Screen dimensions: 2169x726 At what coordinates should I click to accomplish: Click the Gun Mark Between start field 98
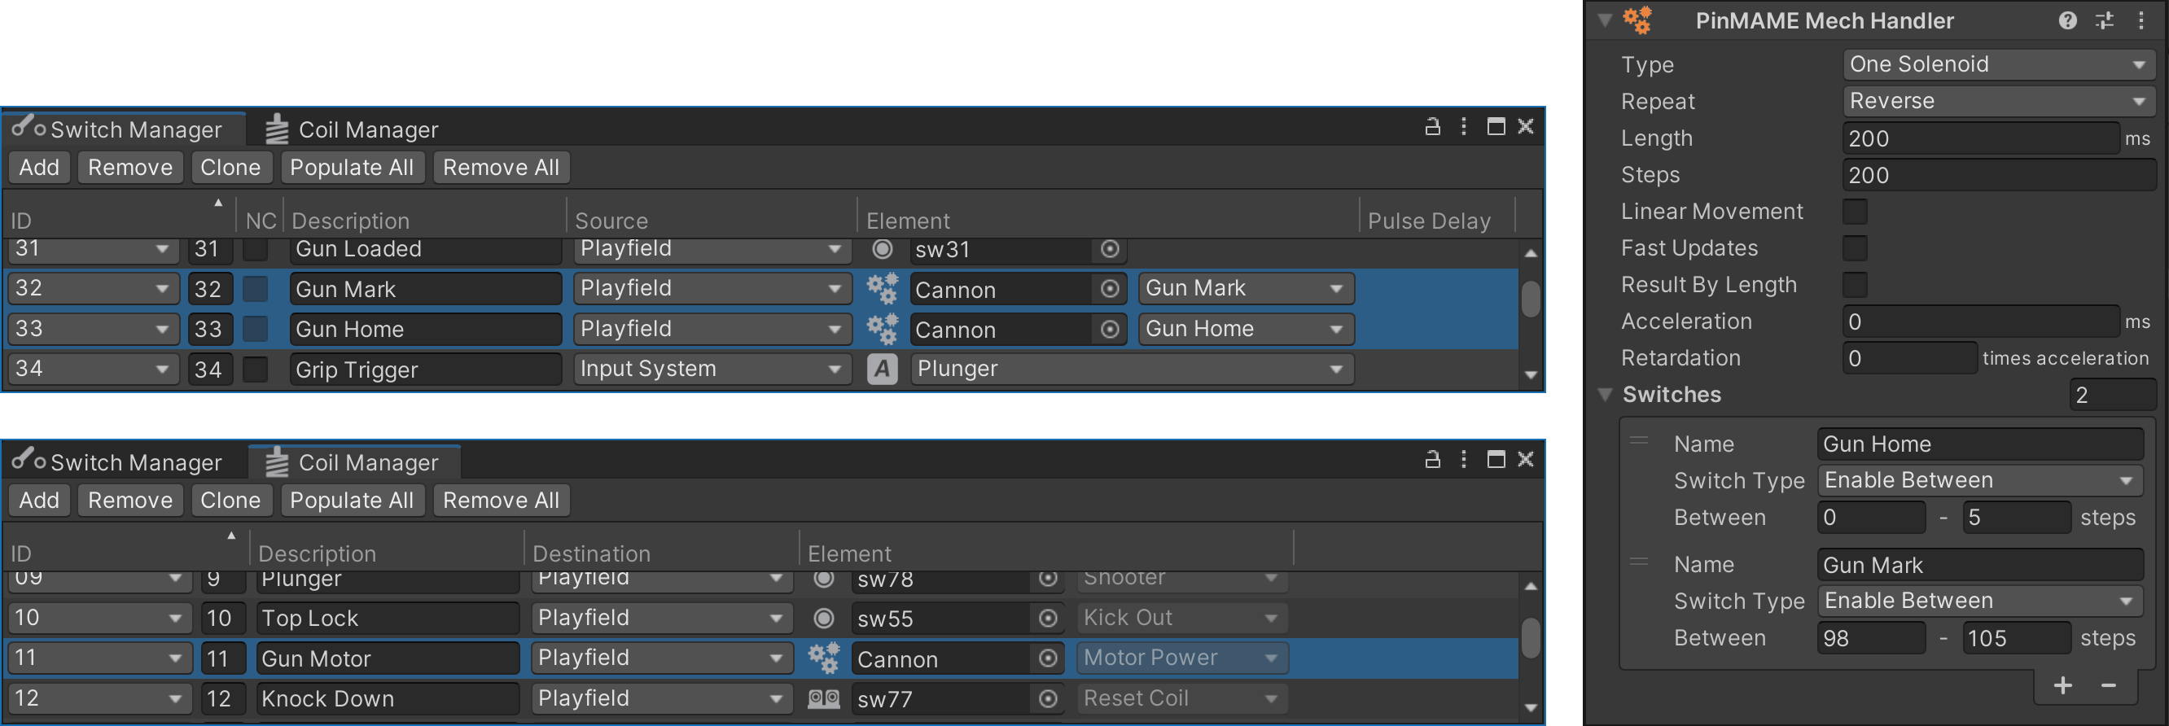[x=1870, y=639]
